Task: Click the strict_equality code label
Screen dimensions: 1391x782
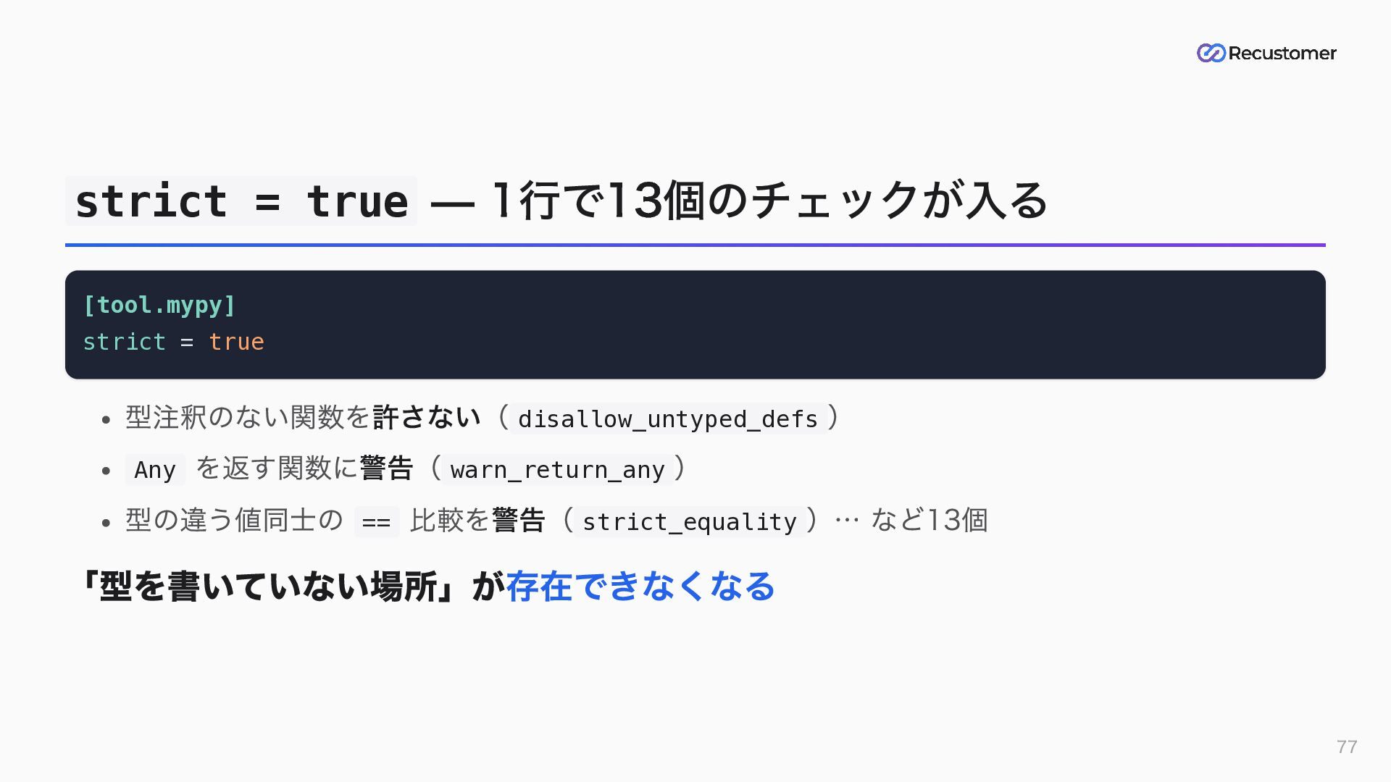Action: pyautogui.click(x=690, y=521)
